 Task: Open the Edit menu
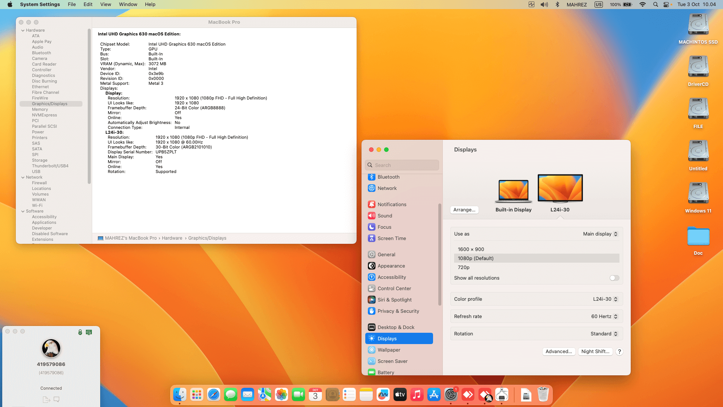[88, 5]
